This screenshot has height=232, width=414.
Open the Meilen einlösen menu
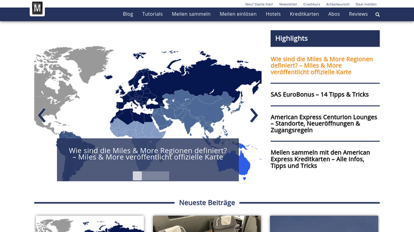[x=238, y=14]
